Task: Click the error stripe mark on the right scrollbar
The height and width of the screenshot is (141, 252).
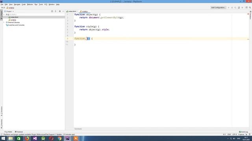Action: 248,39
